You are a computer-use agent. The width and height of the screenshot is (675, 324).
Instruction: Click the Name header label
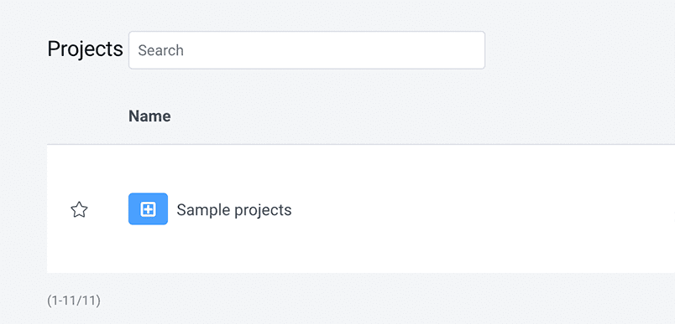point(149,116)
